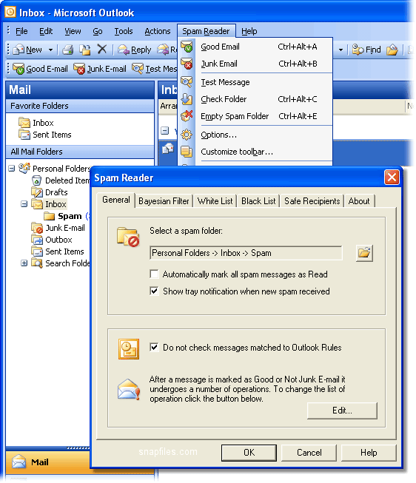Click the Good E-mail toolbar icon
Image resolution: width=416 pixels, height=483 pixels.
click(19, 69)
